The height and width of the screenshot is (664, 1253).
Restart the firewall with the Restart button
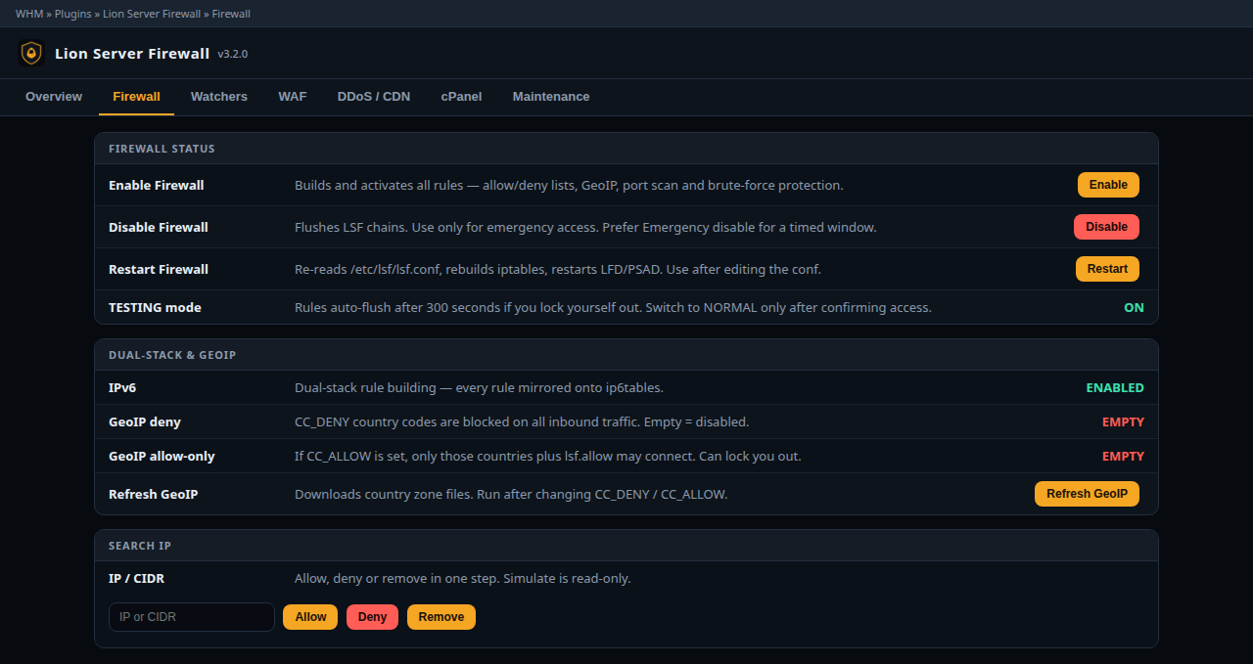(1107, 269)
